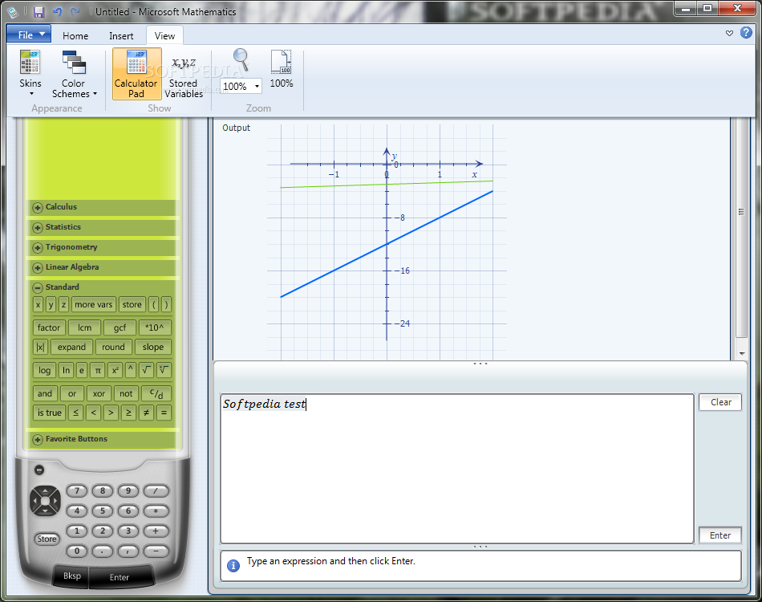Click the factor button

(49, 327)
